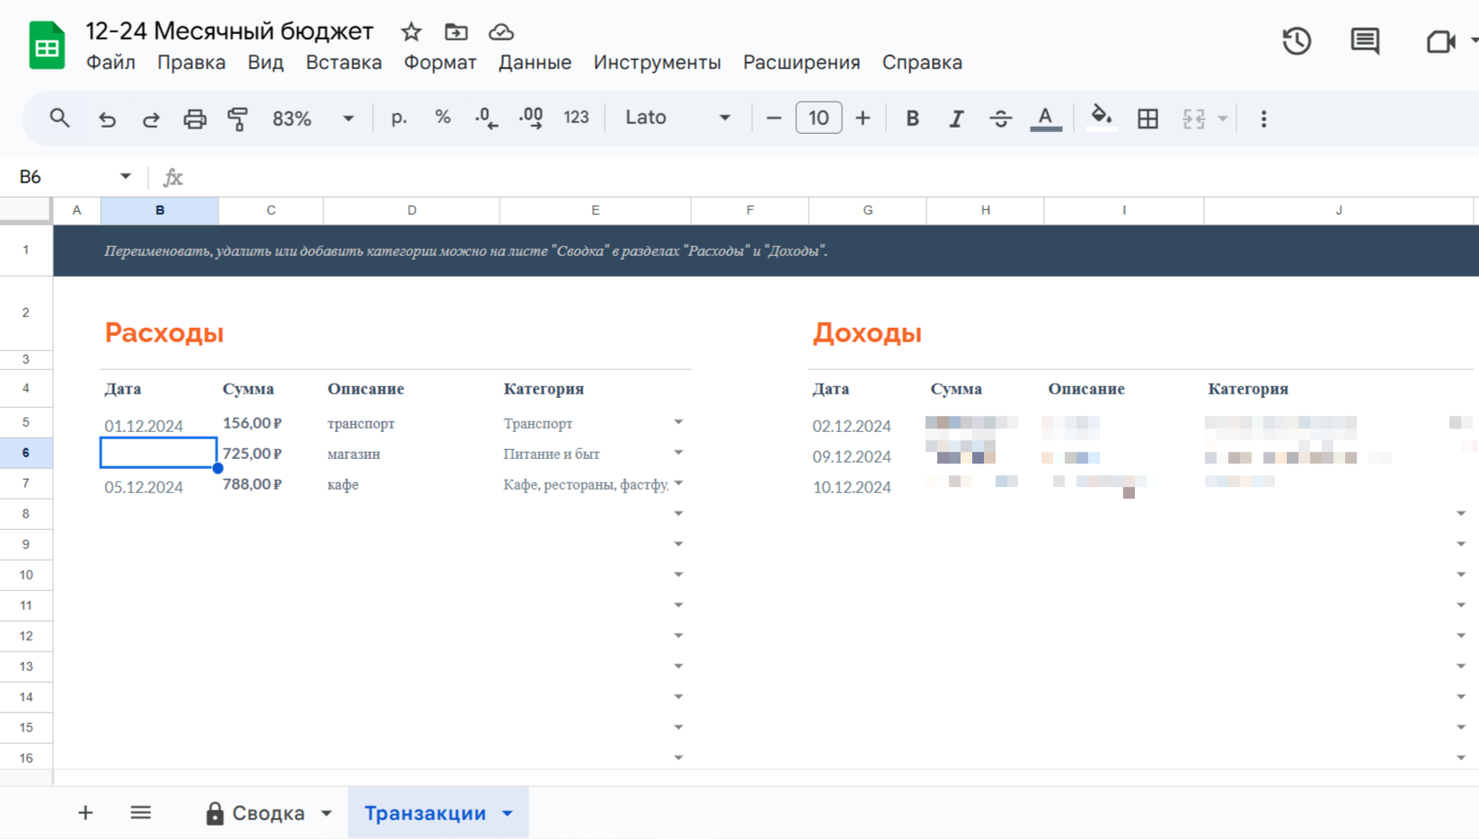This screenshot has width=1479, height=839.
Task: Open category dropdown for Кафе, рестораны row
Action: pyautogui.click(x=678, y=483)
